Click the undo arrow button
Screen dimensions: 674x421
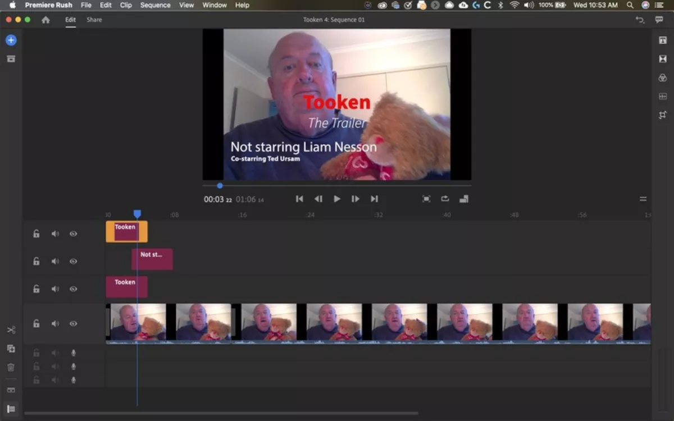(x=639, y=20)
